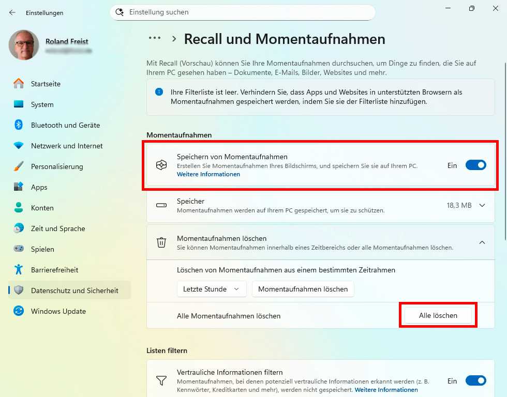The height and width of the screenshot is (397, 507).
Task: Click the Barrierefreiheit accessibility icon
Action: [19, 269]
